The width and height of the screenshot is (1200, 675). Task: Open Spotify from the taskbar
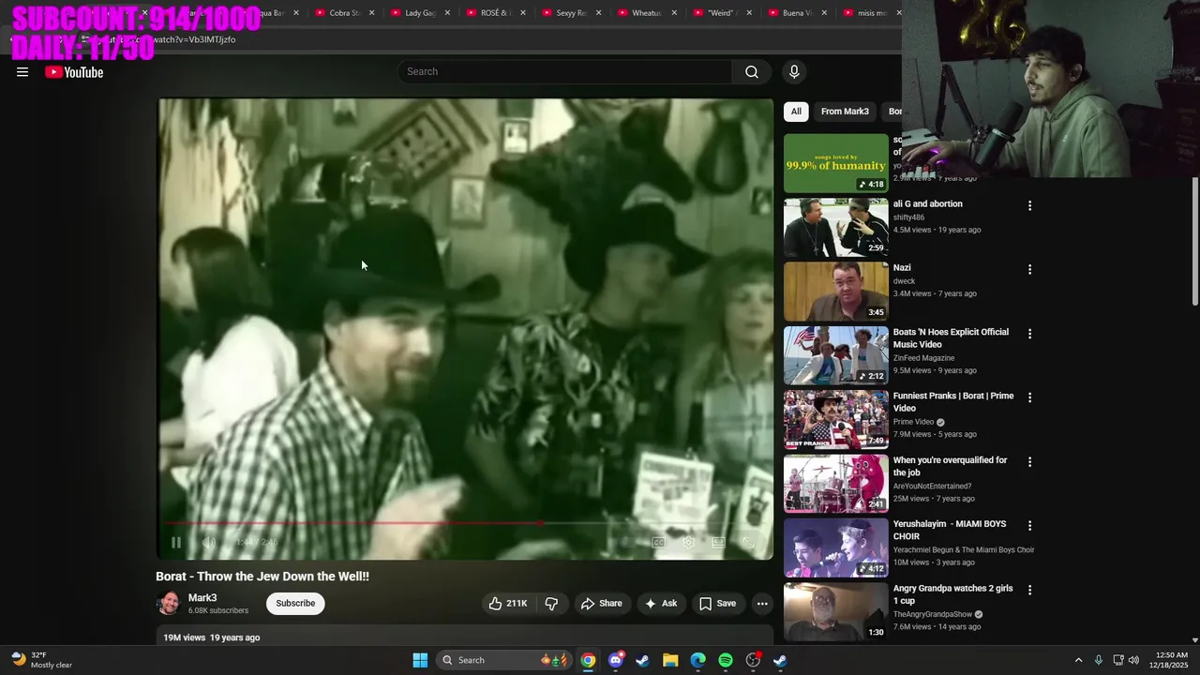click(x=726, y=660)
